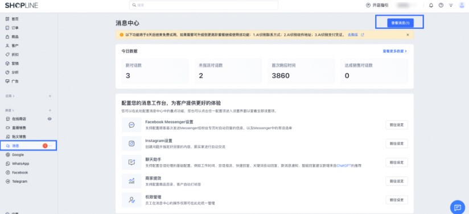Click the Facebook Messenger设置 title text
This screenshot has height=214, width=469.
[169, 122]
